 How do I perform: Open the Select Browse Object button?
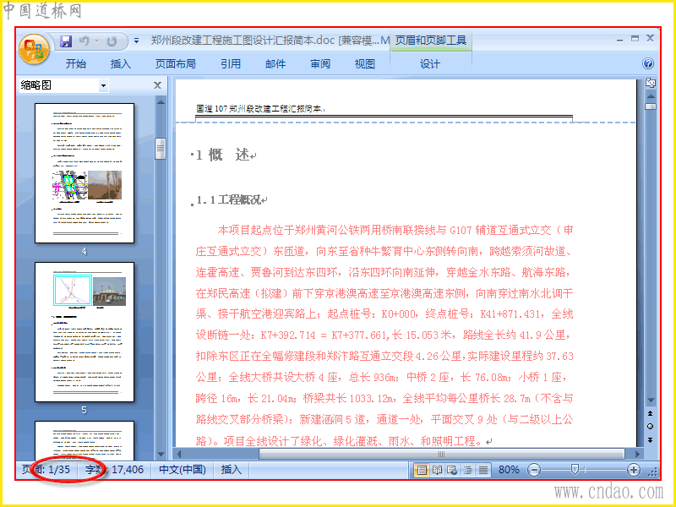651,427
